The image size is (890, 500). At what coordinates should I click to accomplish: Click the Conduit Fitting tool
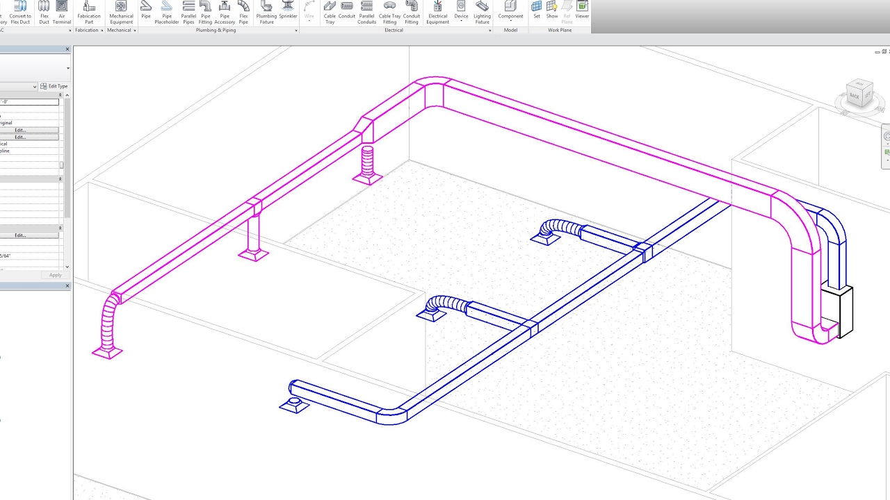pos(412,12)
